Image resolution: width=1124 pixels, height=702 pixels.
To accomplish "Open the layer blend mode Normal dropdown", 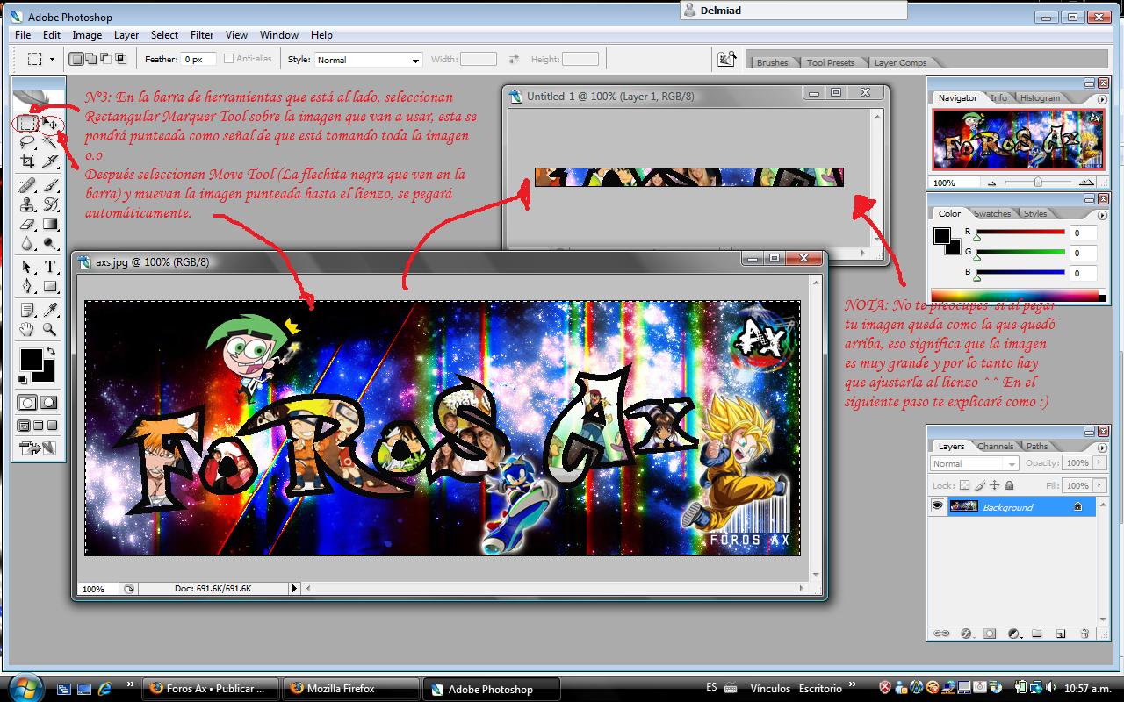I will point(974,463).
